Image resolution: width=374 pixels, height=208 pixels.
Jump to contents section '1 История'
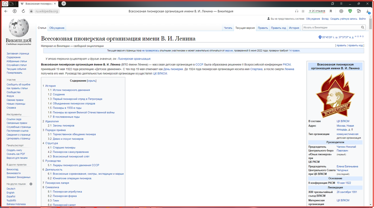point(49,86)
